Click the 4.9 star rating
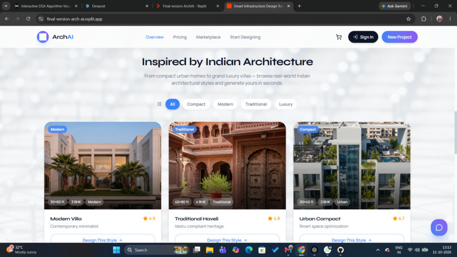The image size is (457, 257). [149, 218]
